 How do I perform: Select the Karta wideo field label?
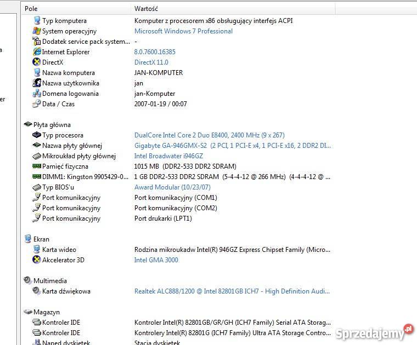coord(59,250)
